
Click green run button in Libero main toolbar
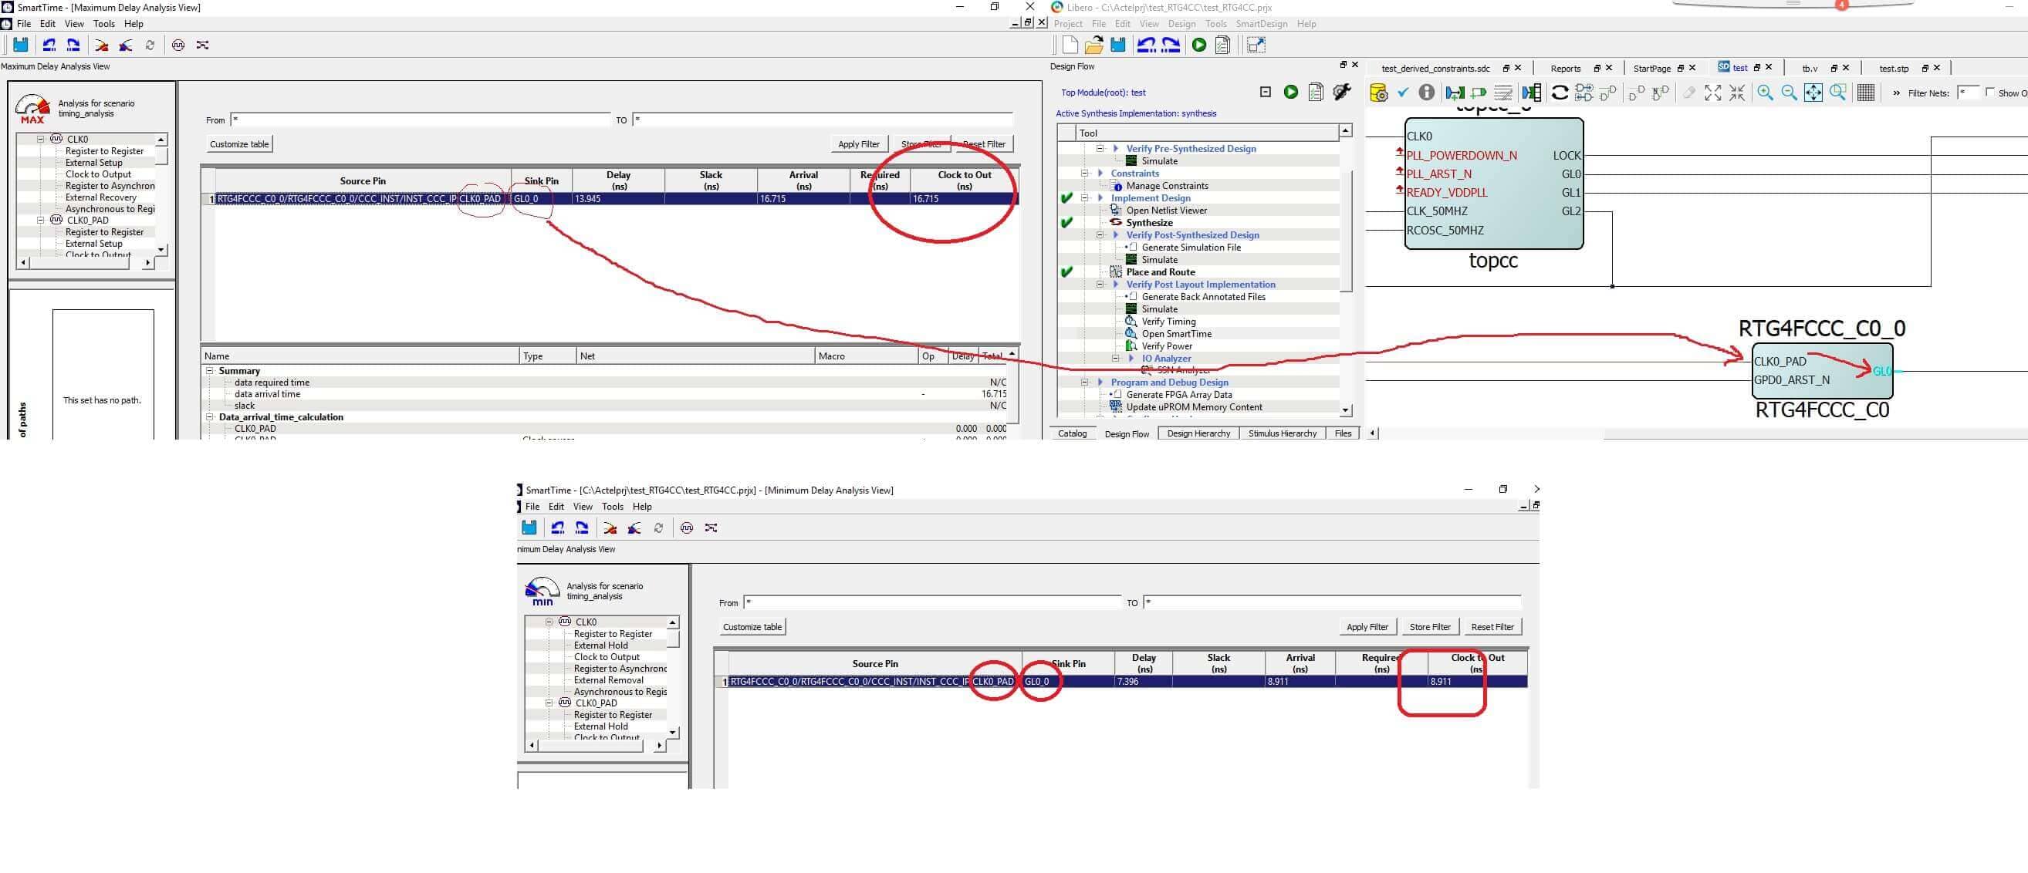(1198, 45)
